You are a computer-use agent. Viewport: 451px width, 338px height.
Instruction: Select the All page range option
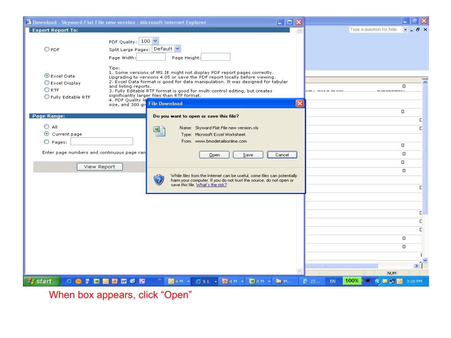click(x=47, y=126)
